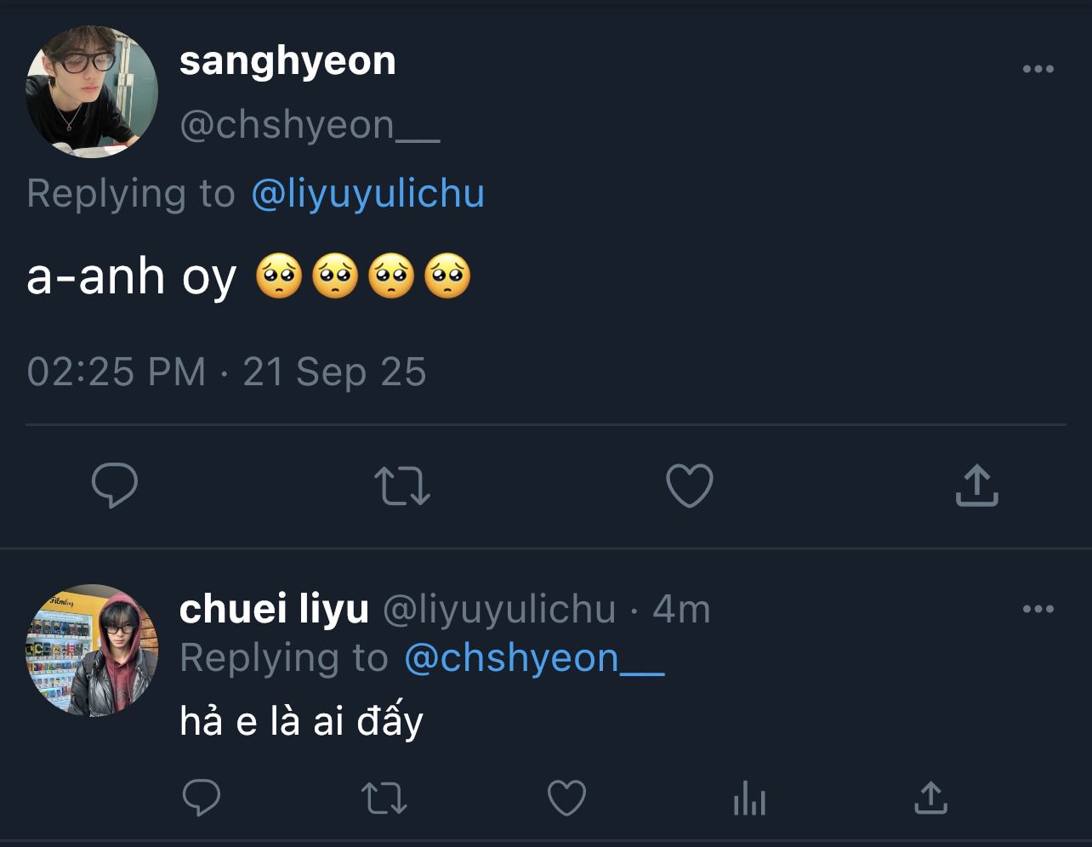Screen dimensions: 1092x847
Task: Open chuei liyu display name
Action: [274, 609]
